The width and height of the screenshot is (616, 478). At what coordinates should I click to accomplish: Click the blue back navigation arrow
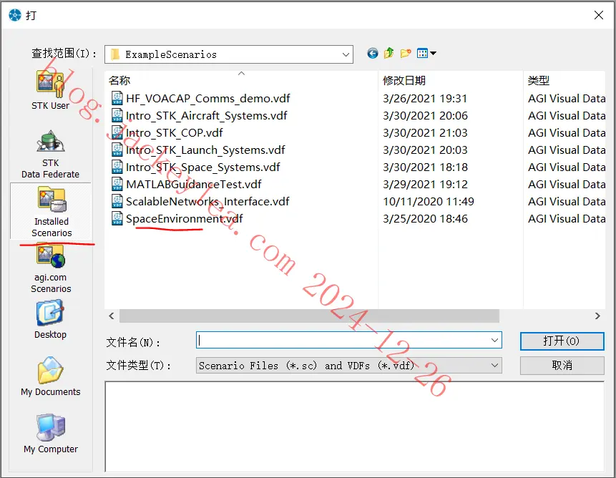tap(373, 53)
